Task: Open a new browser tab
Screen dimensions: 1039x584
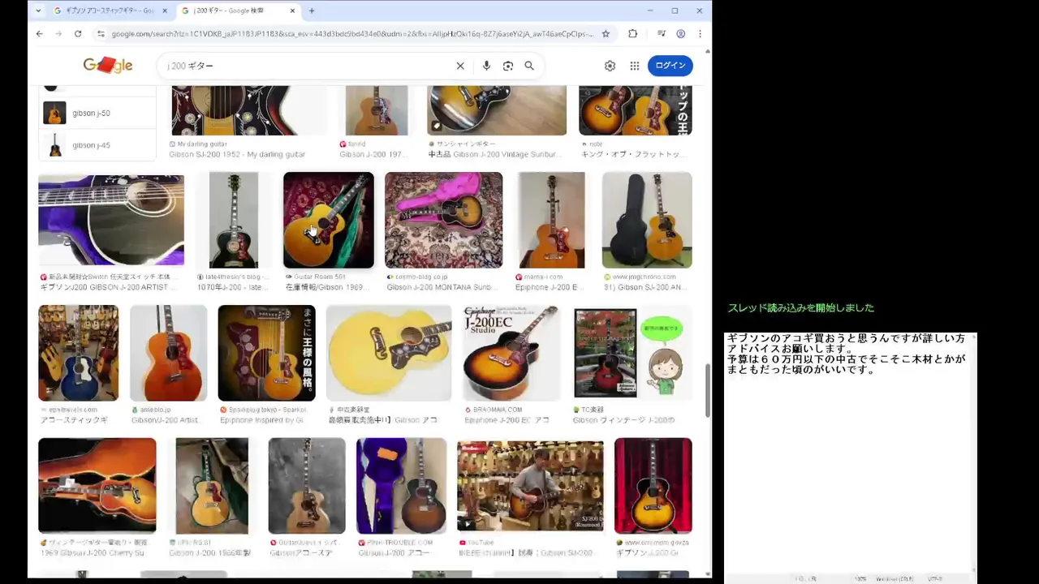Action: click(x=312, y=11)
